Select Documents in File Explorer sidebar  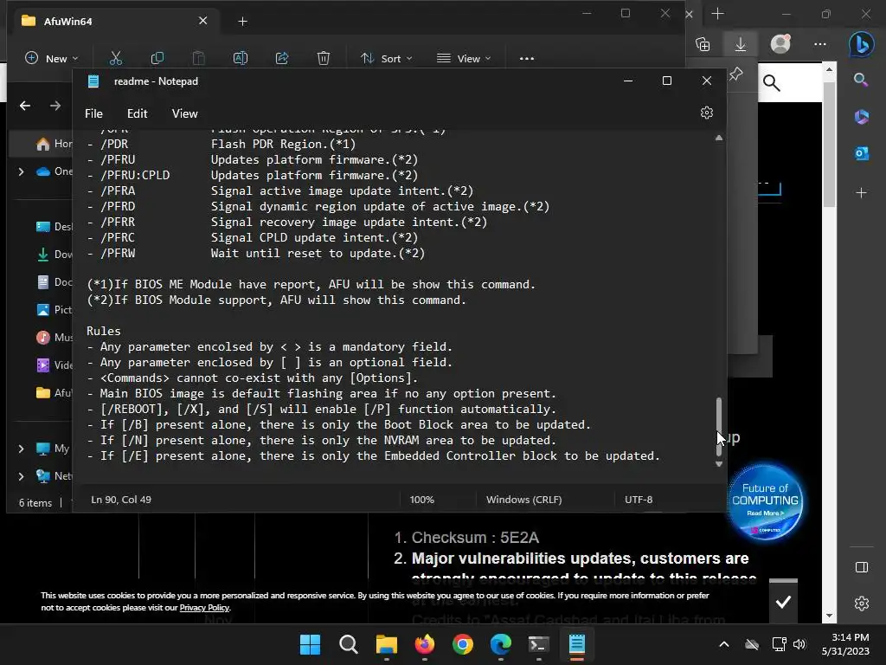point(55,281)
